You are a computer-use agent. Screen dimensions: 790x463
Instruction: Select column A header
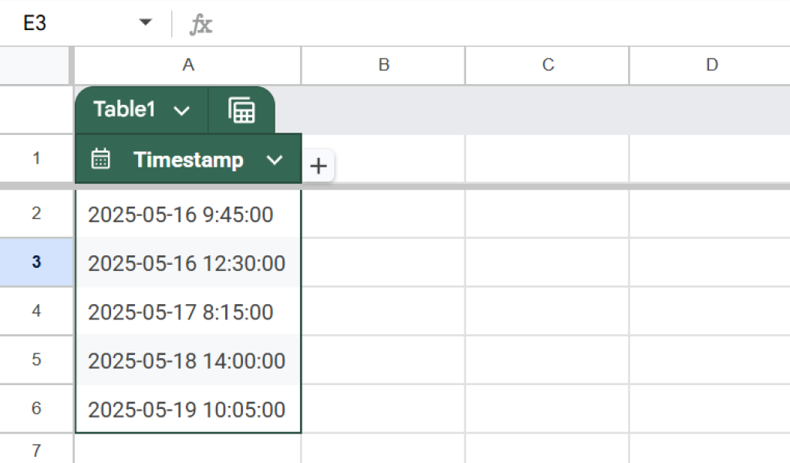coord(187,66)
